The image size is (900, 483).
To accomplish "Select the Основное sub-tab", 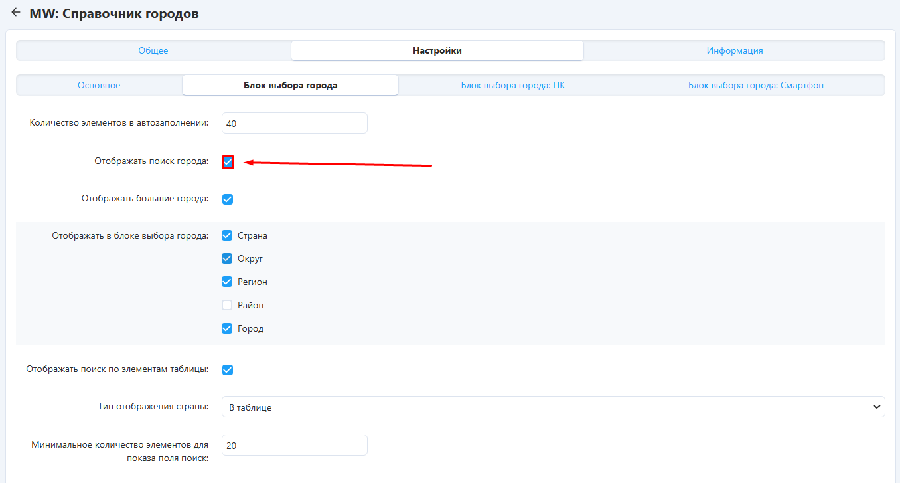I will point(99,85).
